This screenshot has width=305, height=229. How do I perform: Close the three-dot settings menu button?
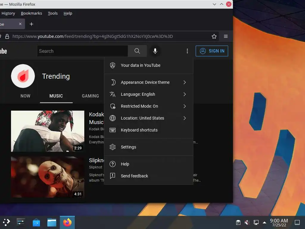(187, 51)
